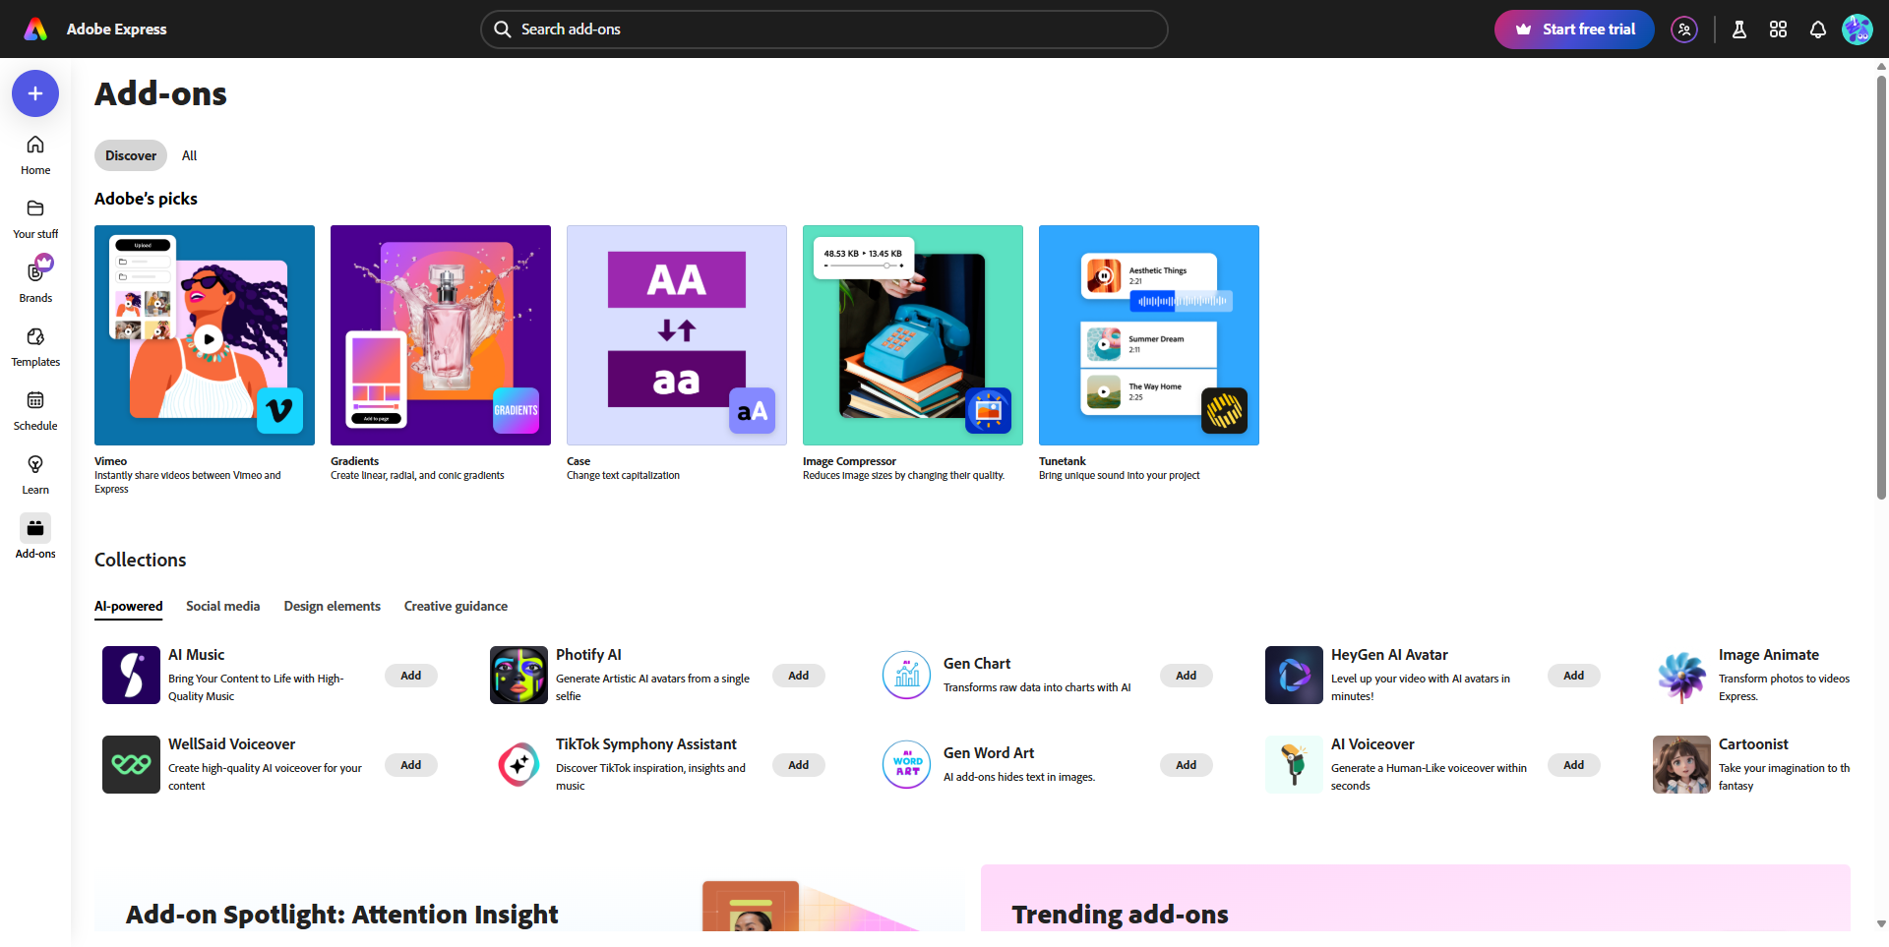This screenshot has width=1889, height=947.
Task: Switch to the All tab
Action: coord(189,155)
